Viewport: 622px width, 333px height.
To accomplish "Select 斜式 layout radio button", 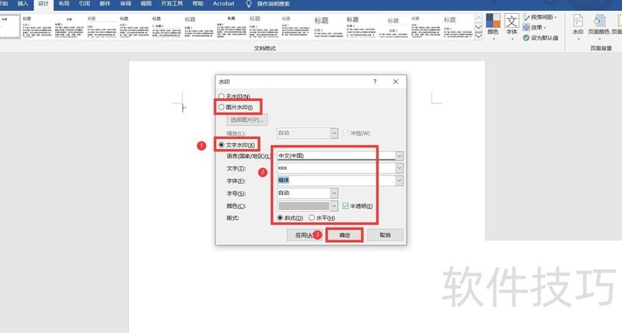I will pos(280,218).
